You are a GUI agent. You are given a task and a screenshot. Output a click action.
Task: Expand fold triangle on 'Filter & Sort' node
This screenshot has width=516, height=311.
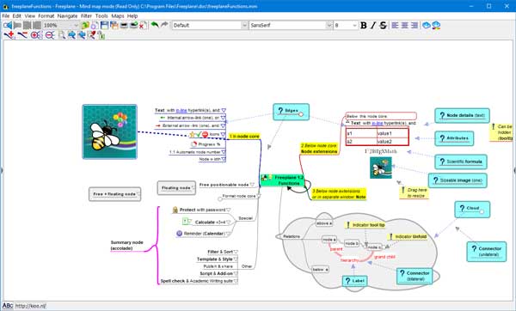[x=236, y=252]
